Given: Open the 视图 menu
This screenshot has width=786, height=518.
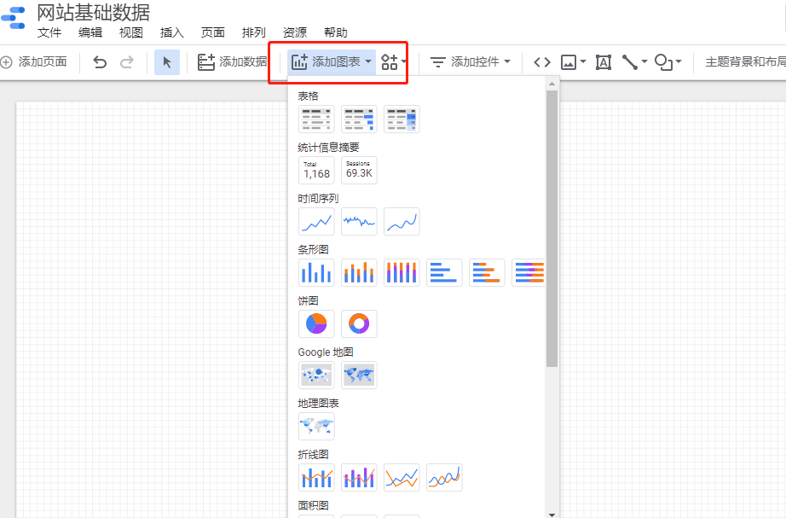Looking at the screenshot, I should tap(131, 32).
